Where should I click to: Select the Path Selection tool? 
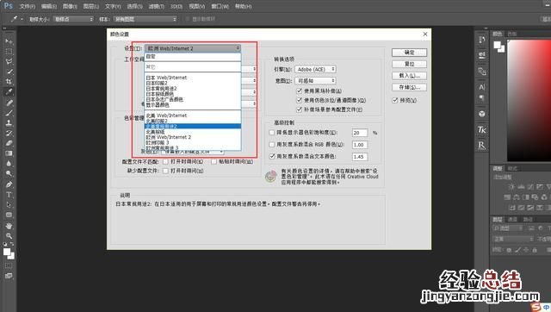[x=9, y=205]
